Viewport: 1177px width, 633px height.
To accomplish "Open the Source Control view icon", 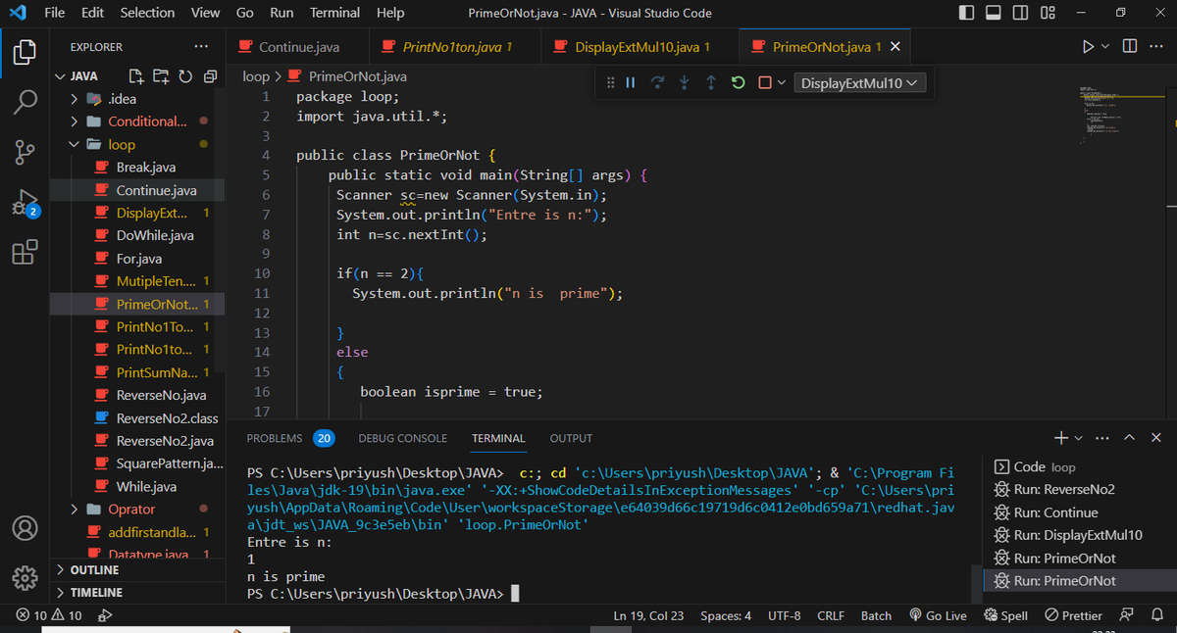I will [x=25, y=153].
